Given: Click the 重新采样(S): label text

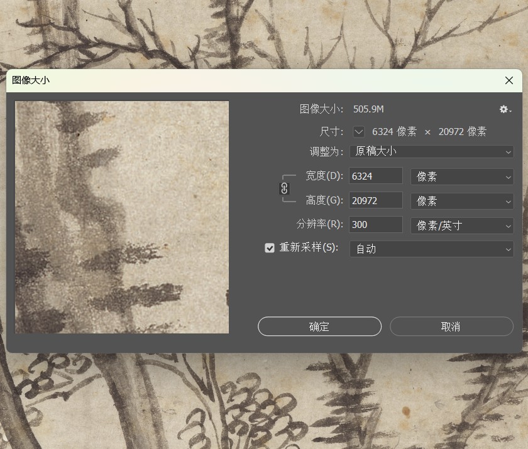Looking at the screenshot, I should click(x=309, y=247).
